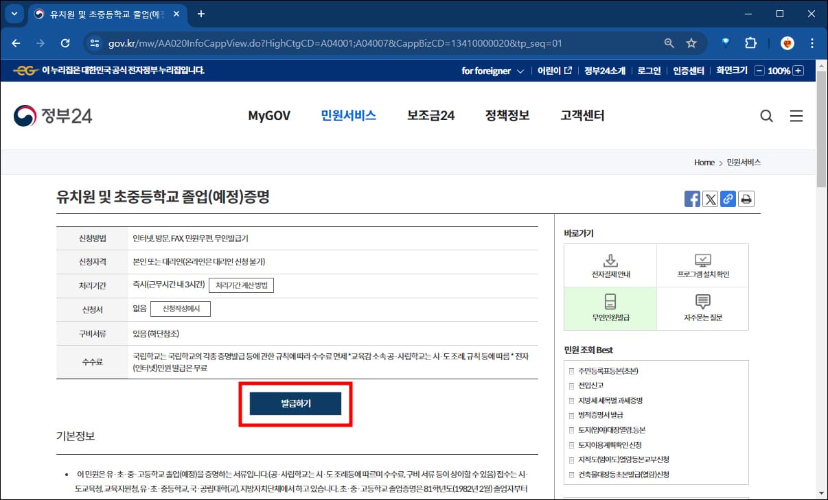Expand the for foreigner language dropdown
The image size is (828, 500).
[492, 70]
